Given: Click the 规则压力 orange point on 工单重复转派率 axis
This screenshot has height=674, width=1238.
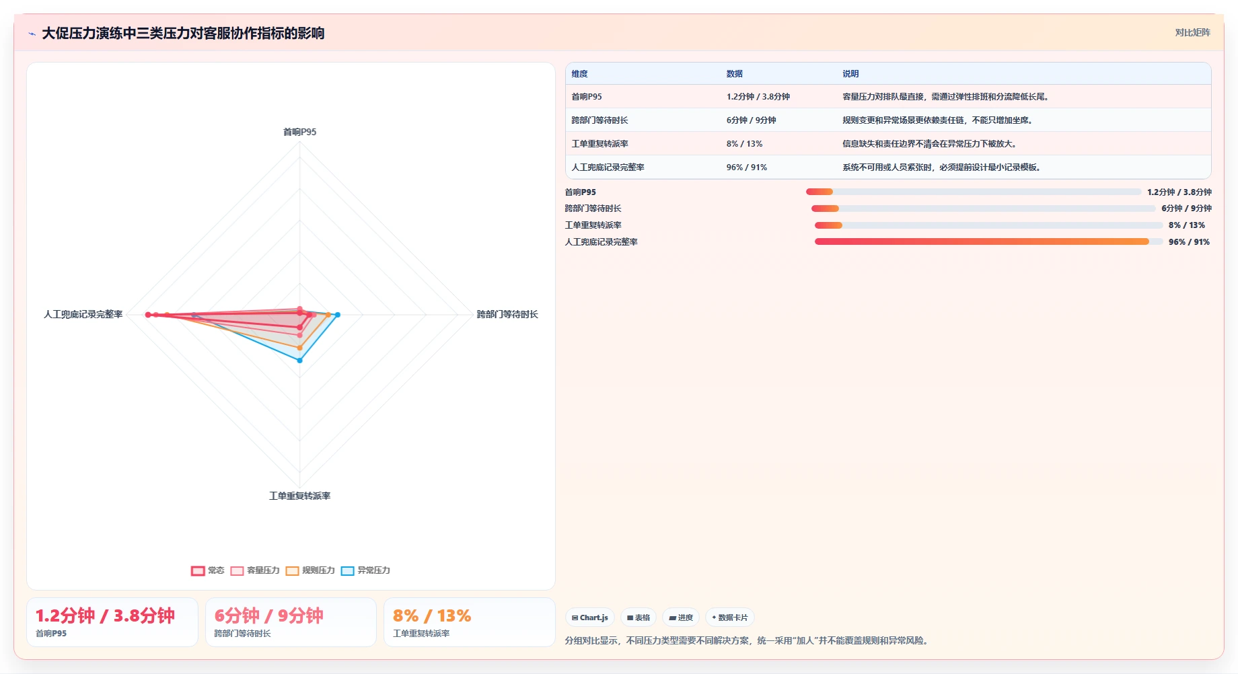Looking at the screenshot, I should click(x=300, y=348).
